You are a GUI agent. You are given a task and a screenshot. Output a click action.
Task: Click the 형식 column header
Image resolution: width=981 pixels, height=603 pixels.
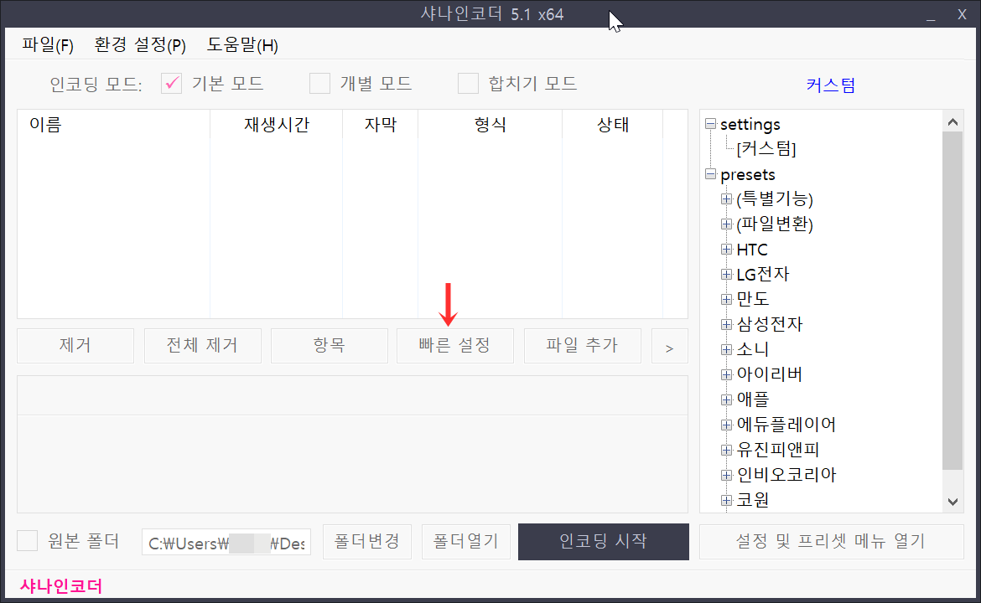coord(490,124)
